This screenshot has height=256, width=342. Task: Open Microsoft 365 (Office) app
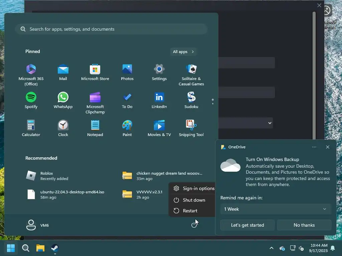[31, 75]
